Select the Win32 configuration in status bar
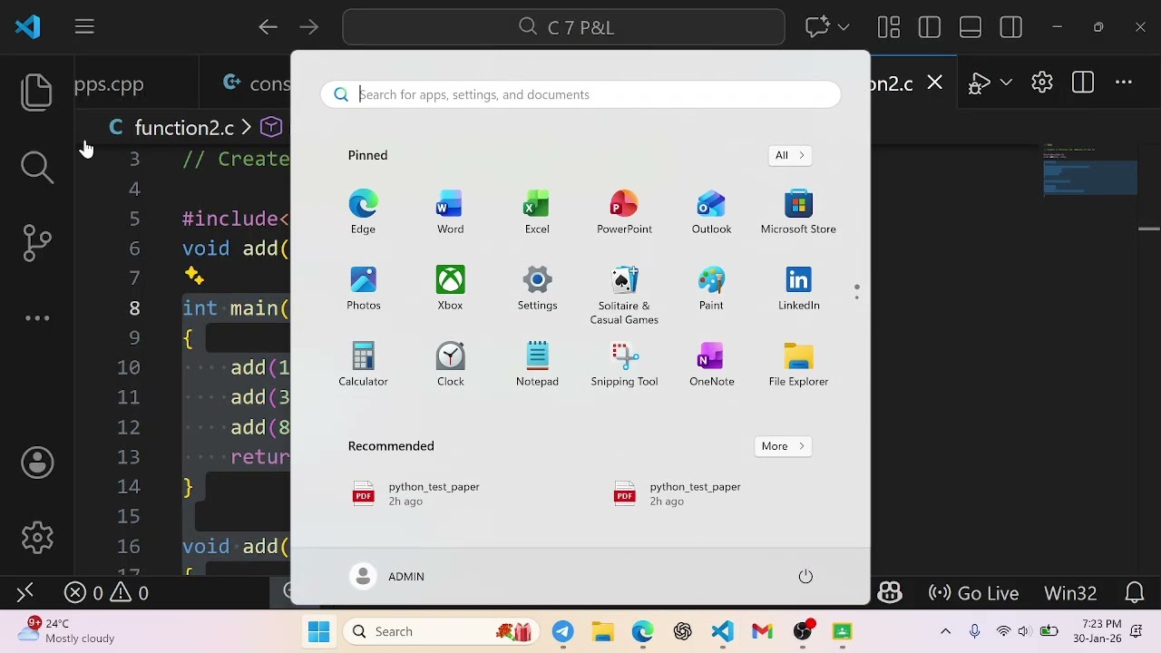The width and height of the screenshot is (1161, 653). pos(1070,593)
